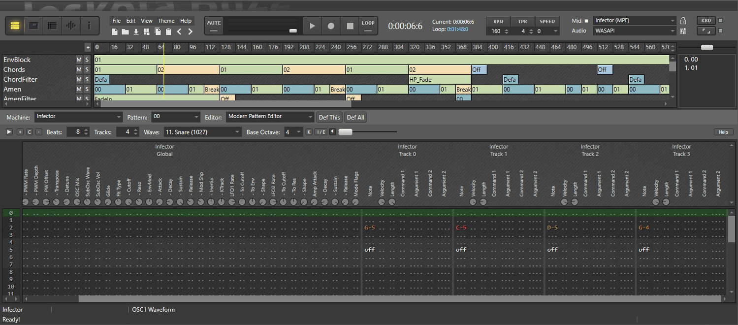Mute the ChordFilter track (M)

pyautogui.click(x=79, y=79)
